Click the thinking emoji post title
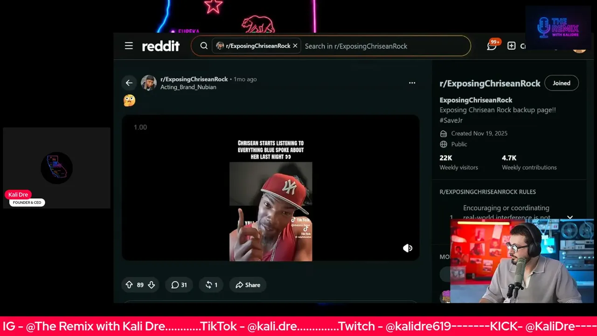The width and height of the screenshot is (597, 336). (x=129, y=100)
